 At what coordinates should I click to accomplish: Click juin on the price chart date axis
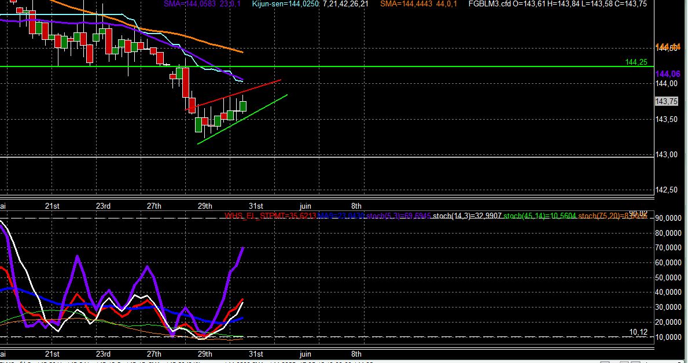[x=306, y=206]
